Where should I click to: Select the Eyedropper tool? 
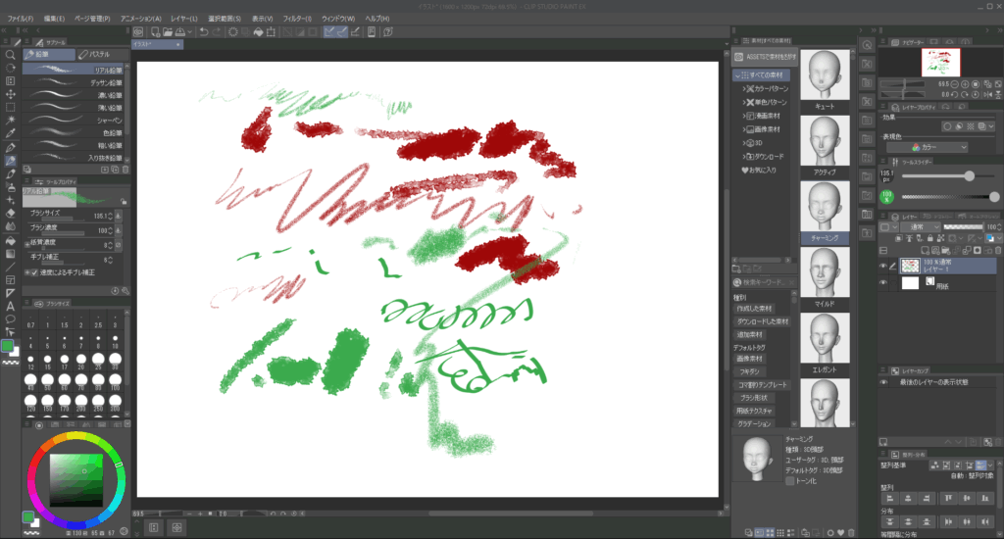10,133
